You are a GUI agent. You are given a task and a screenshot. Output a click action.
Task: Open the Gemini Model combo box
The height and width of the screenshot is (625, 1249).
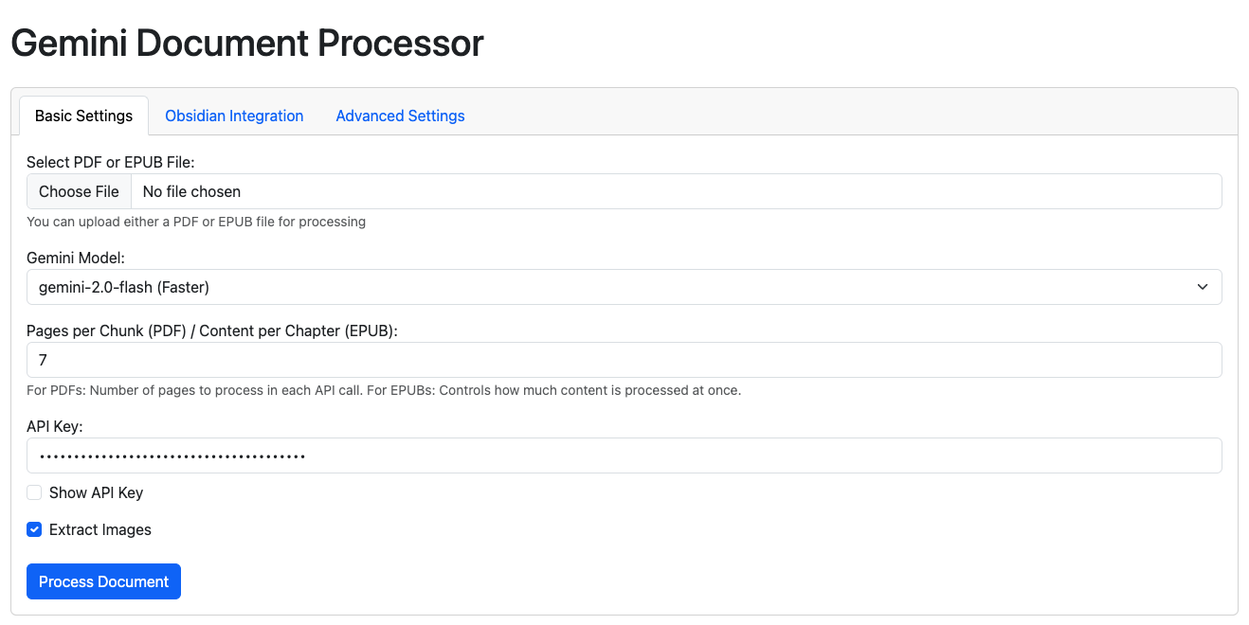pos(624,287)
